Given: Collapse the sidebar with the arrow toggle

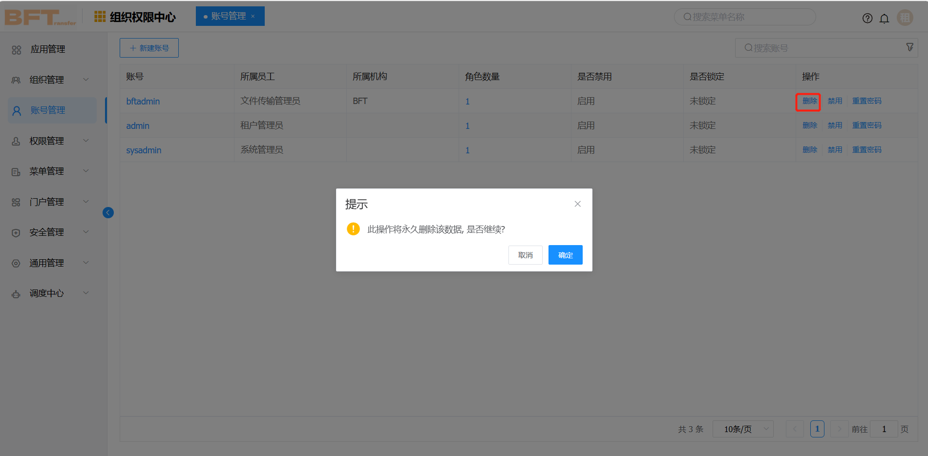Looking at the screenshot, I should [108, 212].
